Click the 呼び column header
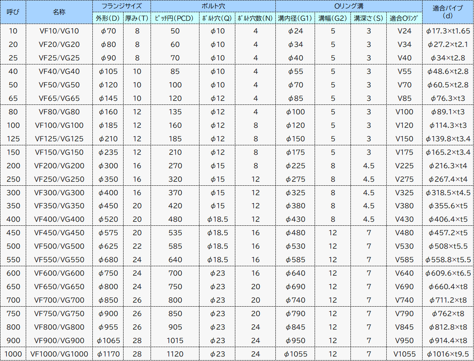 (13, 12)
